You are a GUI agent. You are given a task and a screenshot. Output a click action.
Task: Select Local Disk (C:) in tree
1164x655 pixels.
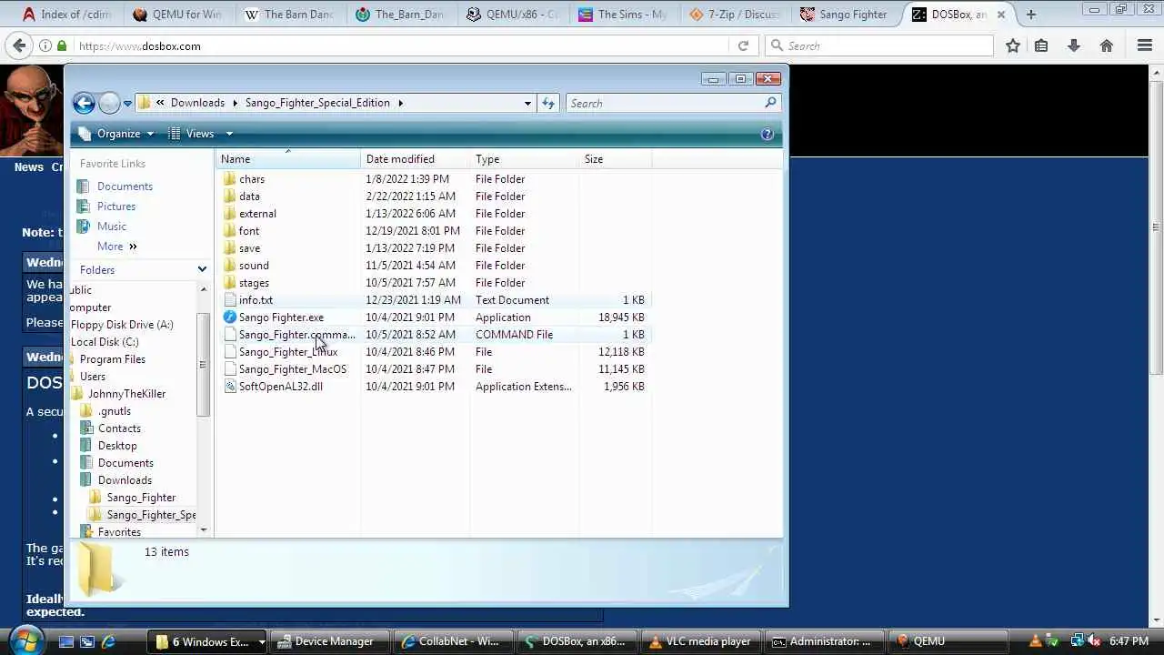105,342
